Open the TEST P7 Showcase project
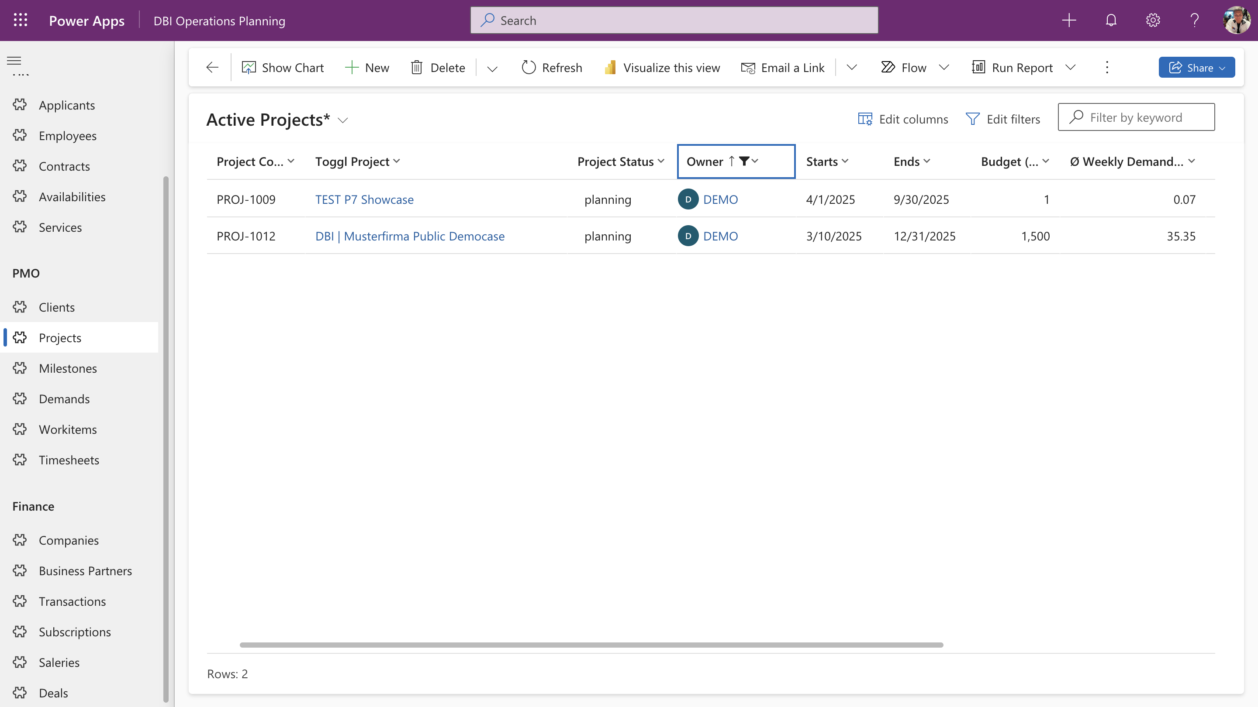The image size is (1258, 707). (364, 199)
